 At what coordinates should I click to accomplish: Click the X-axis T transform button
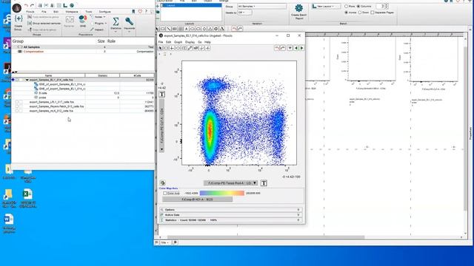(x=264, y=183)
